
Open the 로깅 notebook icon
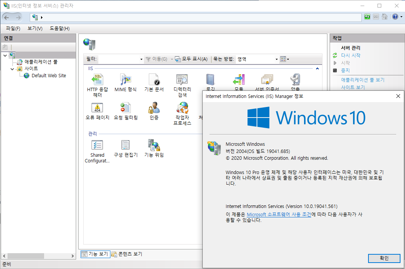click(x=210, y=79)
